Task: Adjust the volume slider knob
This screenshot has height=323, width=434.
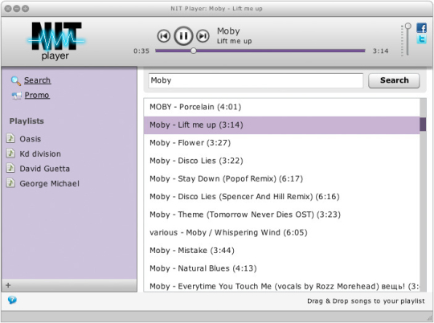Action: 407,26
